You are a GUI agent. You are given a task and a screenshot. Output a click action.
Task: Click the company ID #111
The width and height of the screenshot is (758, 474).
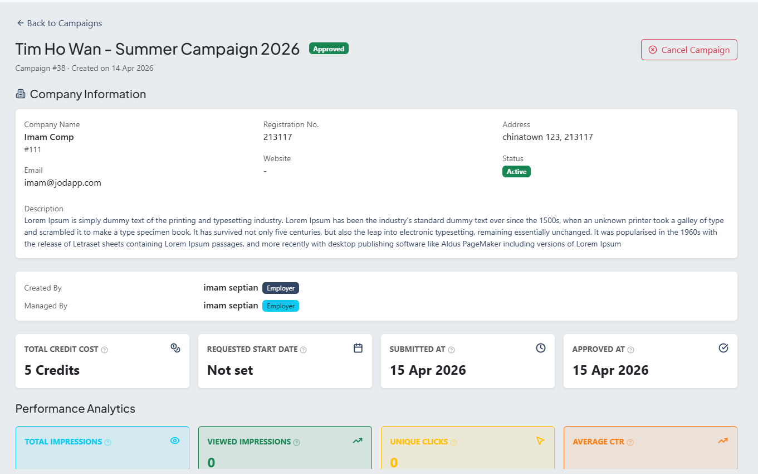[x=33, y=149]
